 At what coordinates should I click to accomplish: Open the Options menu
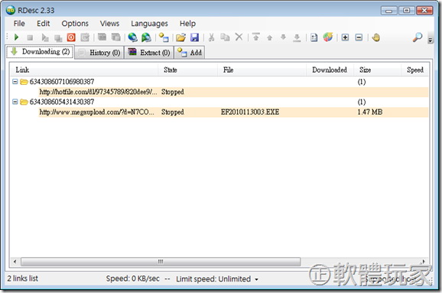[x=75, y=24]
